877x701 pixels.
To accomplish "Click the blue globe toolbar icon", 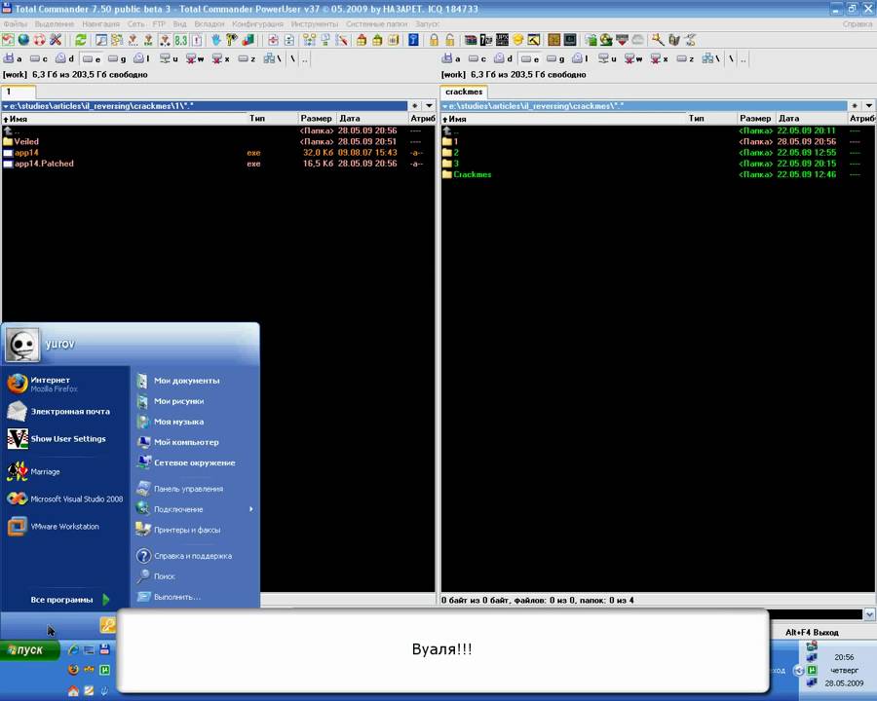I will (23, 40).
